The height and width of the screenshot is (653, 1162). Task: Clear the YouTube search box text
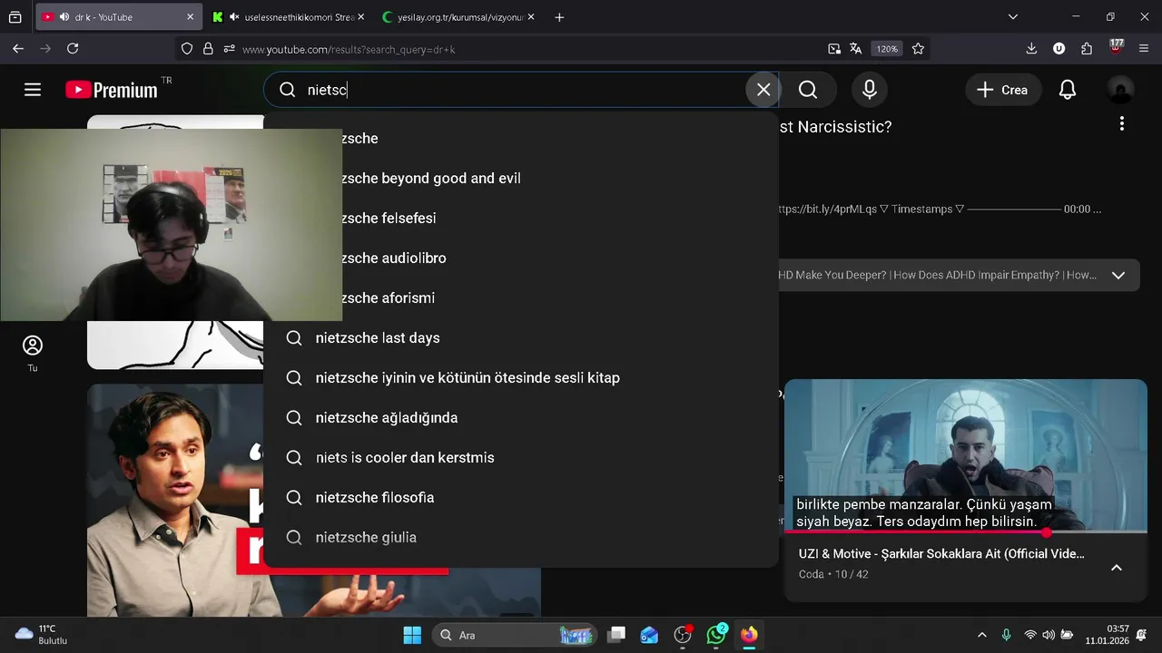click(x=763, y=90)
